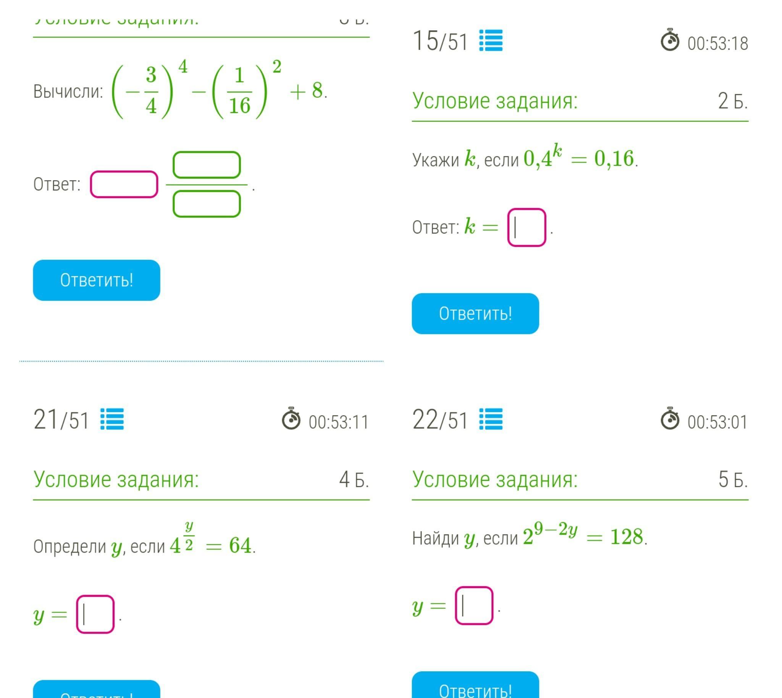This screenshot has width=782, height=698.
Task: Click the 22/51 task counter
Action: point(440,419)
